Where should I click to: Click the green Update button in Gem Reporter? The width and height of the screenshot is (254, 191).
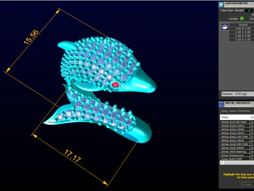point(242,19)
